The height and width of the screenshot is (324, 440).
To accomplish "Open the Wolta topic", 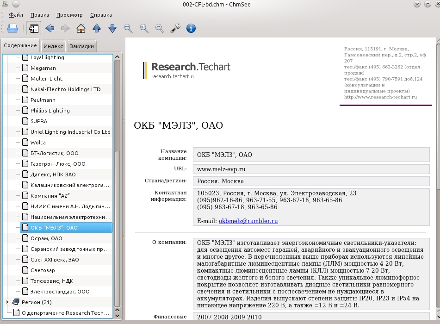I will click(38, 143).
